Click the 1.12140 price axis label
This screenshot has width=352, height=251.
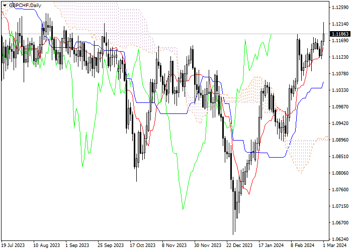coord(340,24)
